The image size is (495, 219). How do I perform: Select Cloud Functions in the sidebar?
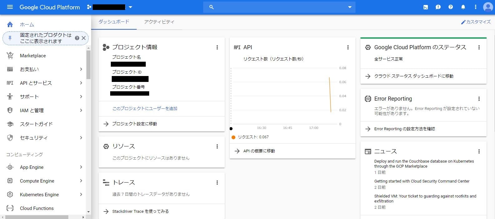[37, 208]
